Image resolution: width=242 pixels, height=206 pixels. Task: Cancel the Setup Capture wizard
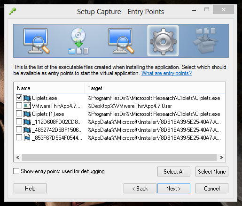[212, 189]
